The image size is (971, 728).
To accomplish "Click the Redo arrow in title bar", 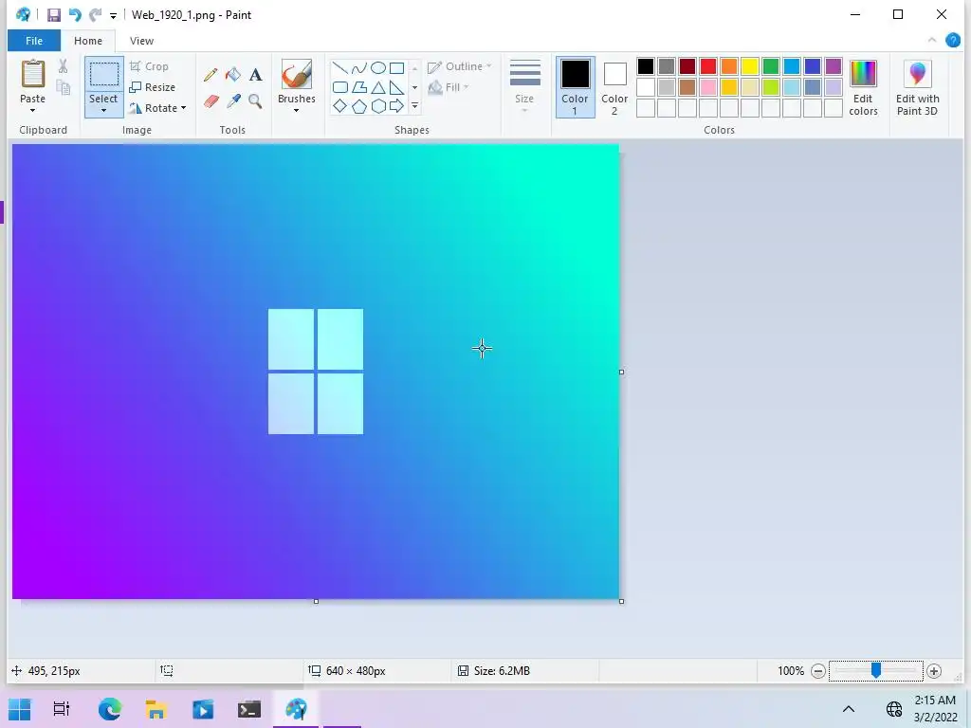I will pos(95,15).
